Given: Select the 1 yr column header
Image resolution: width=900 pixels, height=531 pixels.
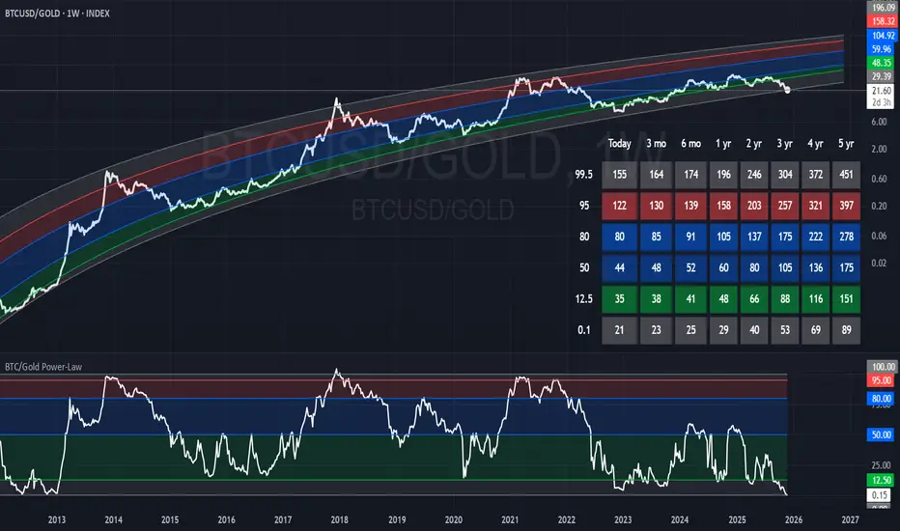Looking at the screenshot, I should tap(723, 144).
